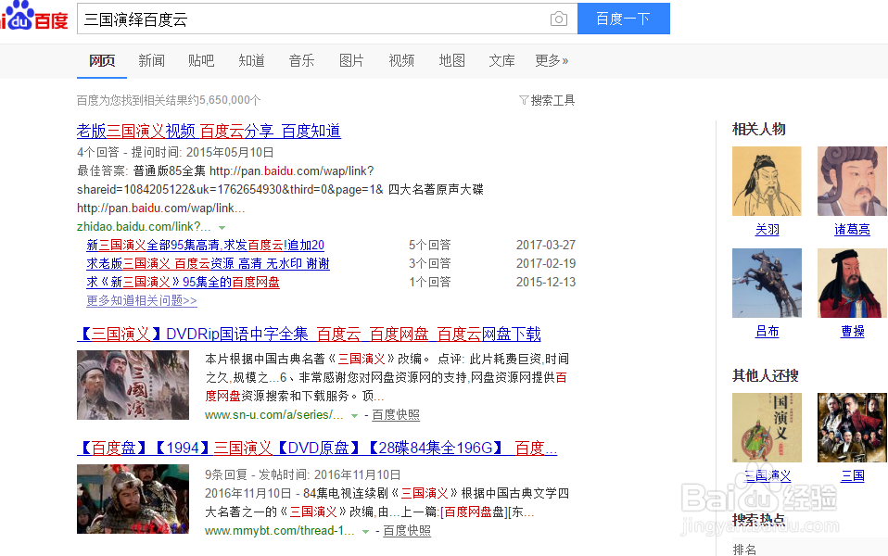Expand arrow beside www.mmybt.com URL
Image resolution: width=888 pixels, height=556 pixels.
pos(366,532)
